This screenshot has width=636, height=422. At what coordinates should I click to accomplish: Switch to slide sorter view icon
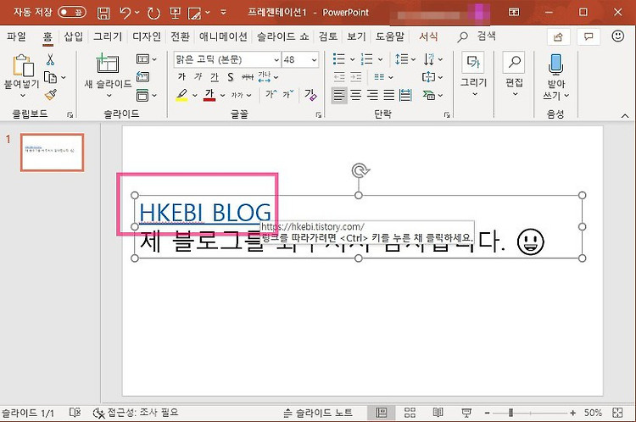pos(410,413)
